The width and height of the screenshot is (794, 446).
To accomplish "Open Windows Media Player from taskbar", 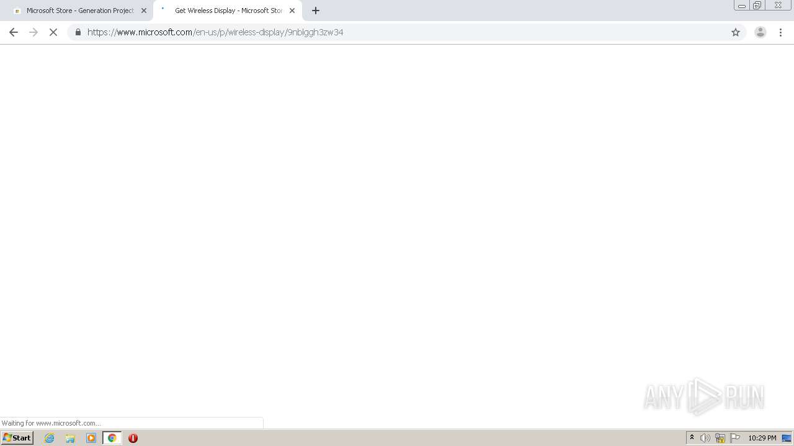I will (91, 438).
